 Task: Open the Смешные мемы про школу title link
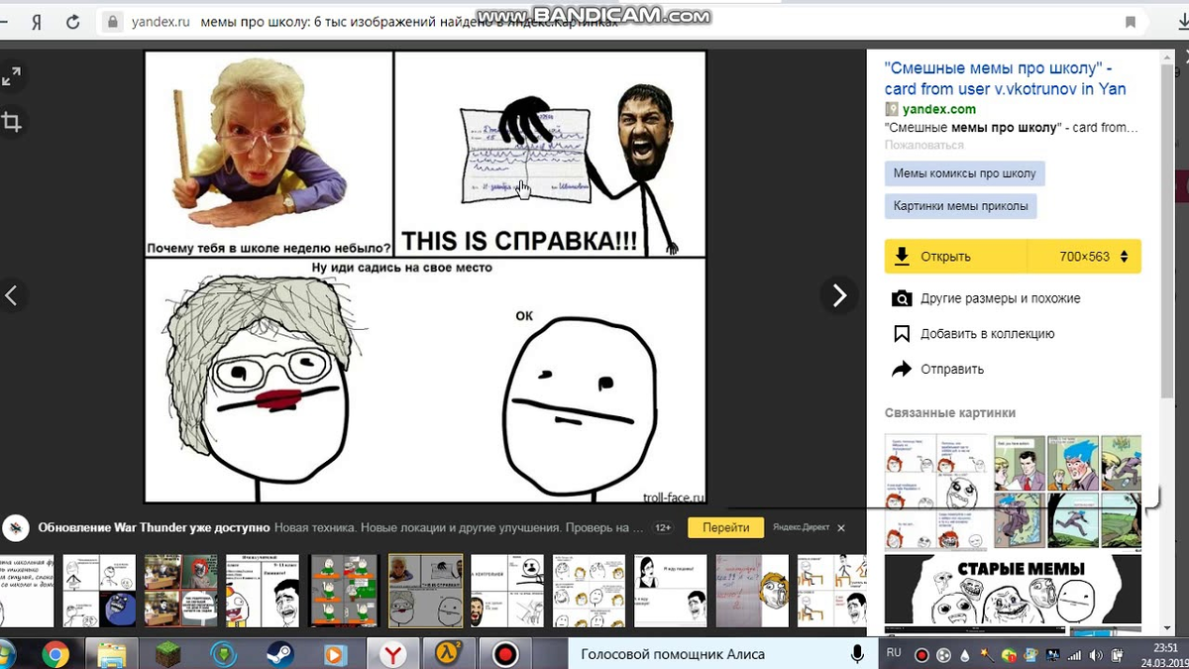pyautogui.click(x=1005, y=78)
